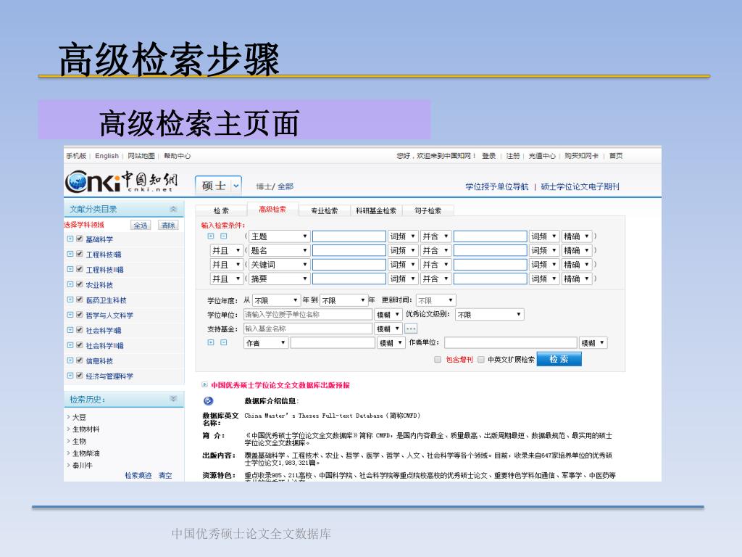Add a search condition row with the plus icon beside 主题
The image size is (742, 557).
211,236
